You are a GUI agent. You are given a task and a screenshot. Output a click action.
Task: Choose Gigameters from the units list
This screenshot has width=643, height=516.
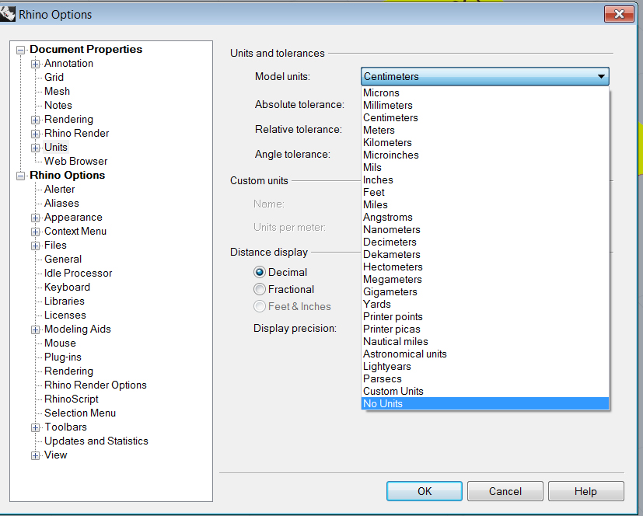484,292
